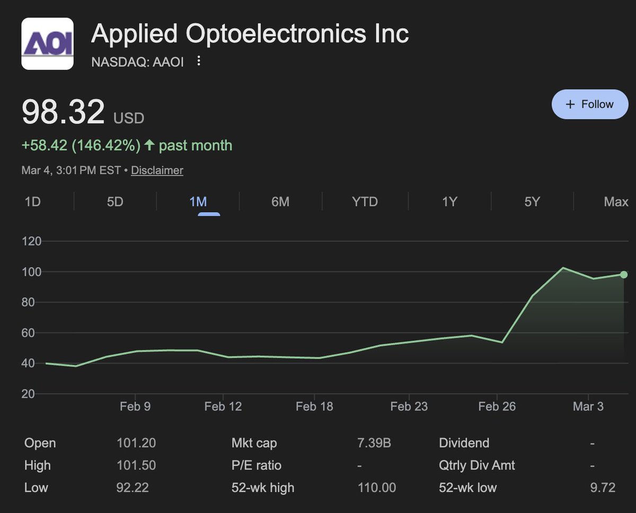The image size is (636, 513).
Task: Click the Feb 23 axis label
Action: pyautogui.click(x=409, y=406)
